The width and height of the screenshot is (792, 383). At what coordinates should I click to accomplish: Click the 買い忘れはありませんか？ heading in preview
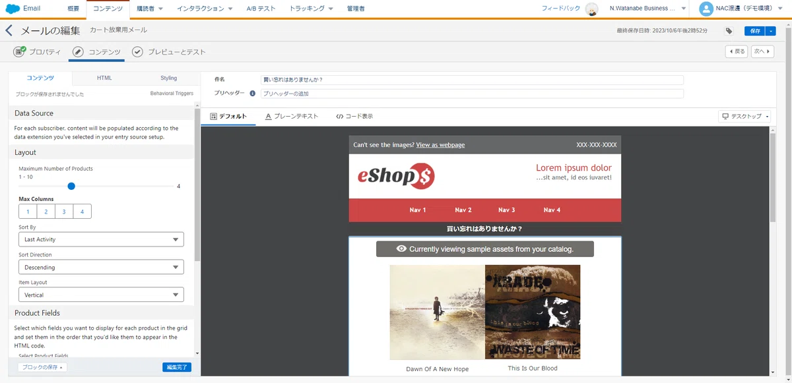[x=485, y=229]
